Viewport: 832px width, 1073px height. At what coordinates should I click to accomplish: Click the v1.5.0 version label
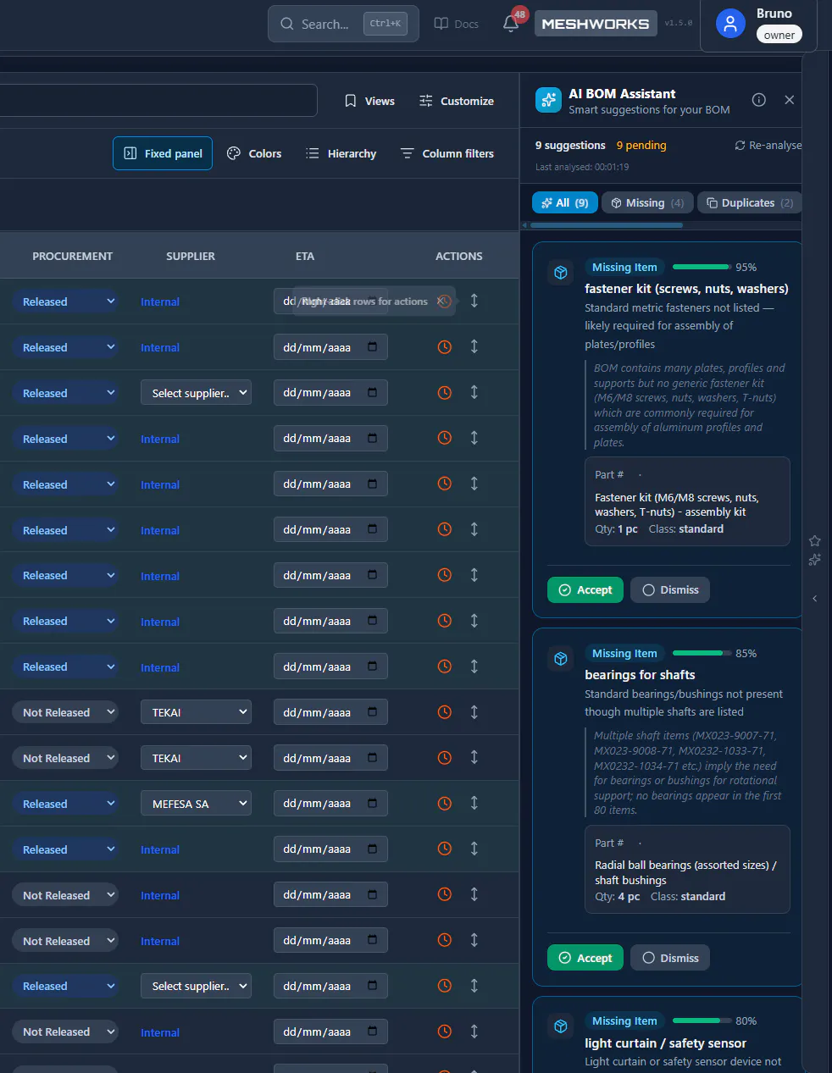click(678, 23)
